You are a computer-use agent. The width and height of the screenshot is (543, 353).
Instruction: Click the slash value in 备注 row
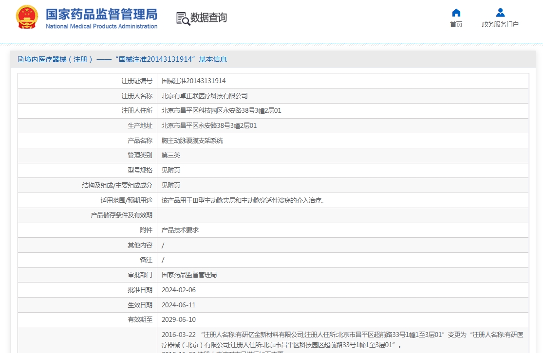click(x=163, y=260)
